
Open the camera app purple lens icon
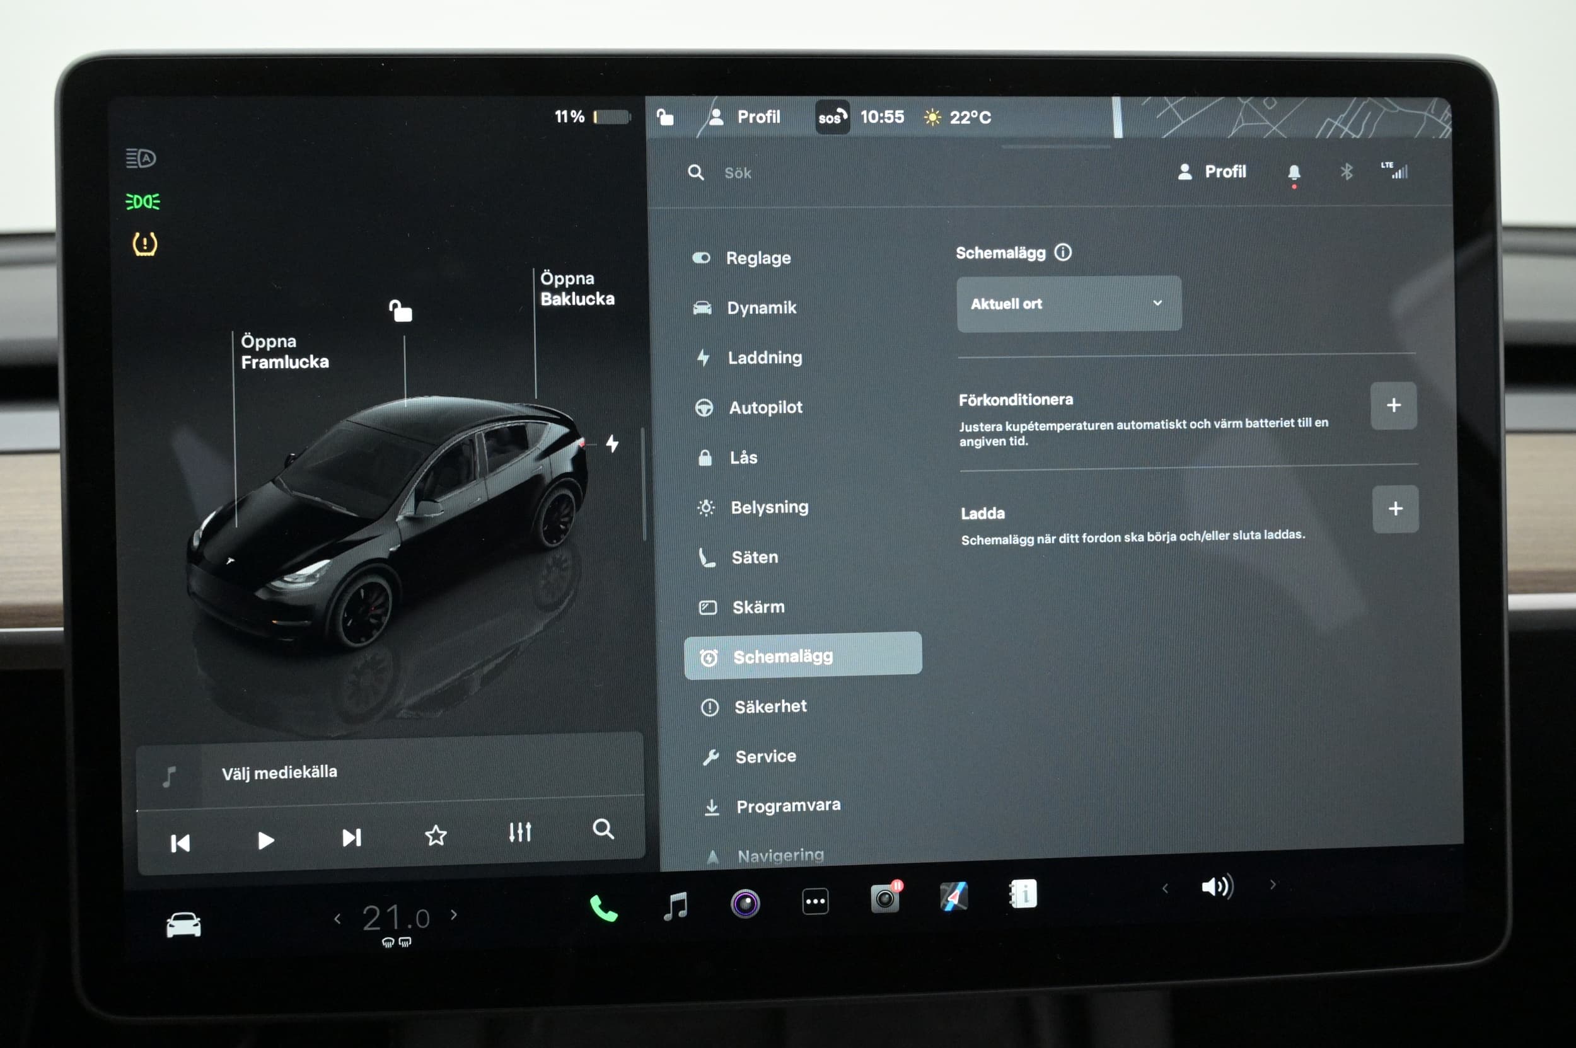[745, 904]
